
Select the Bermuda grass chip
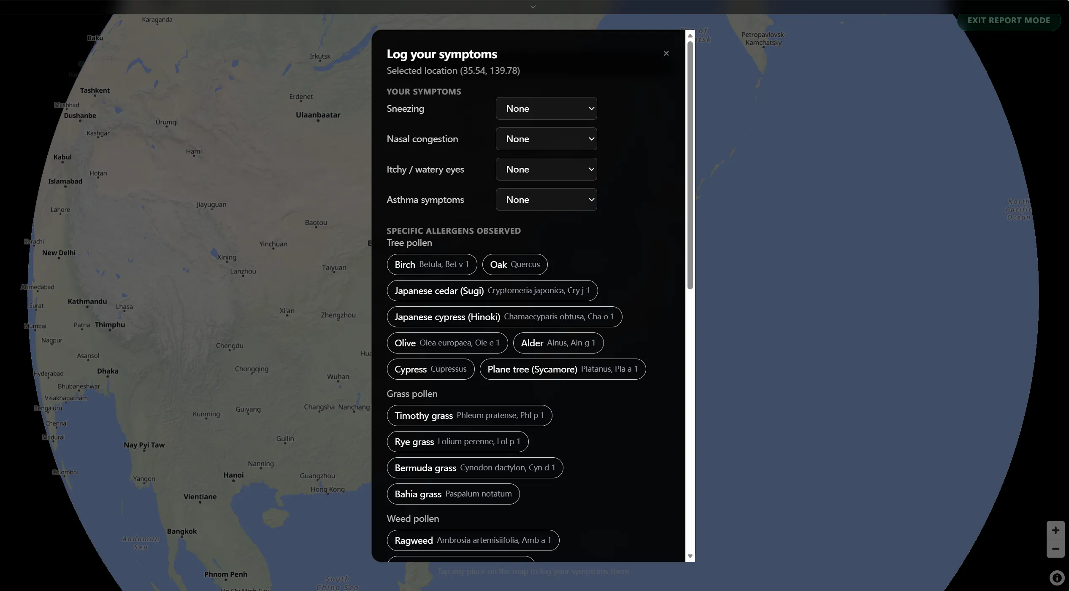(475, 468)
